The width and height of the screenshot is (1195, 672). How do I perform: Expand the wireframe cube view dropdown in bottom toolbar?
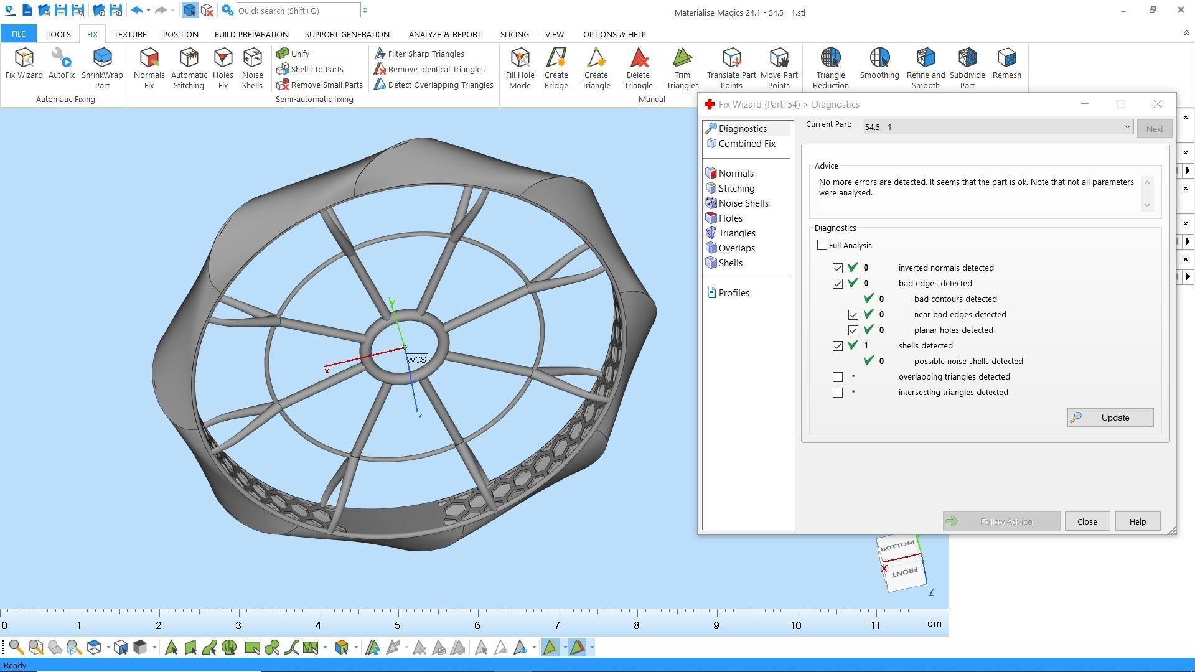tap(108, 648)
